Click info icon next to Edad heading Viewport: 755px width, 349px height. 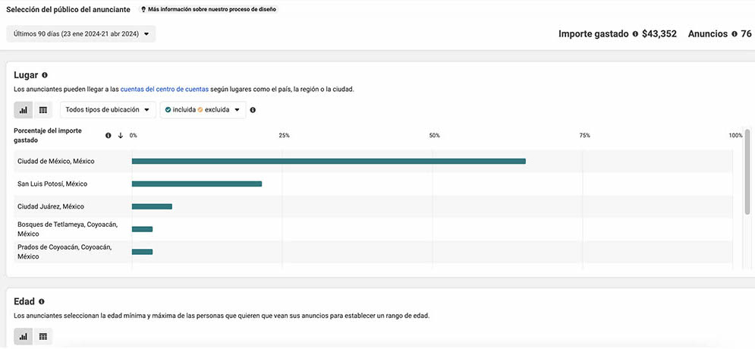click(x=42, y=301)
